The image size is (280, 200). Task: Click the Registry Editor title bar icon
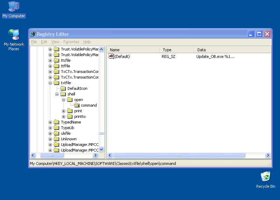33,34
